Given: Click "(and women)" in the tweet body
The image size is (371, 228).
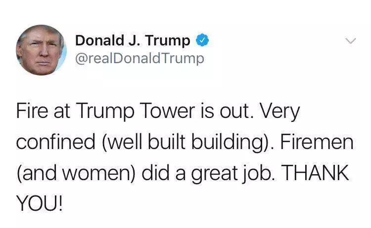Looking at the screenshot, I should 76,174.
